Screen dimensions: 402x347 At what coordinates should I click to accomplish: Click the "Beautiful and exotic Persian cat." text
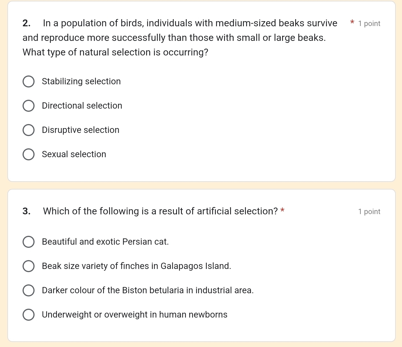(x=105, y=242)
